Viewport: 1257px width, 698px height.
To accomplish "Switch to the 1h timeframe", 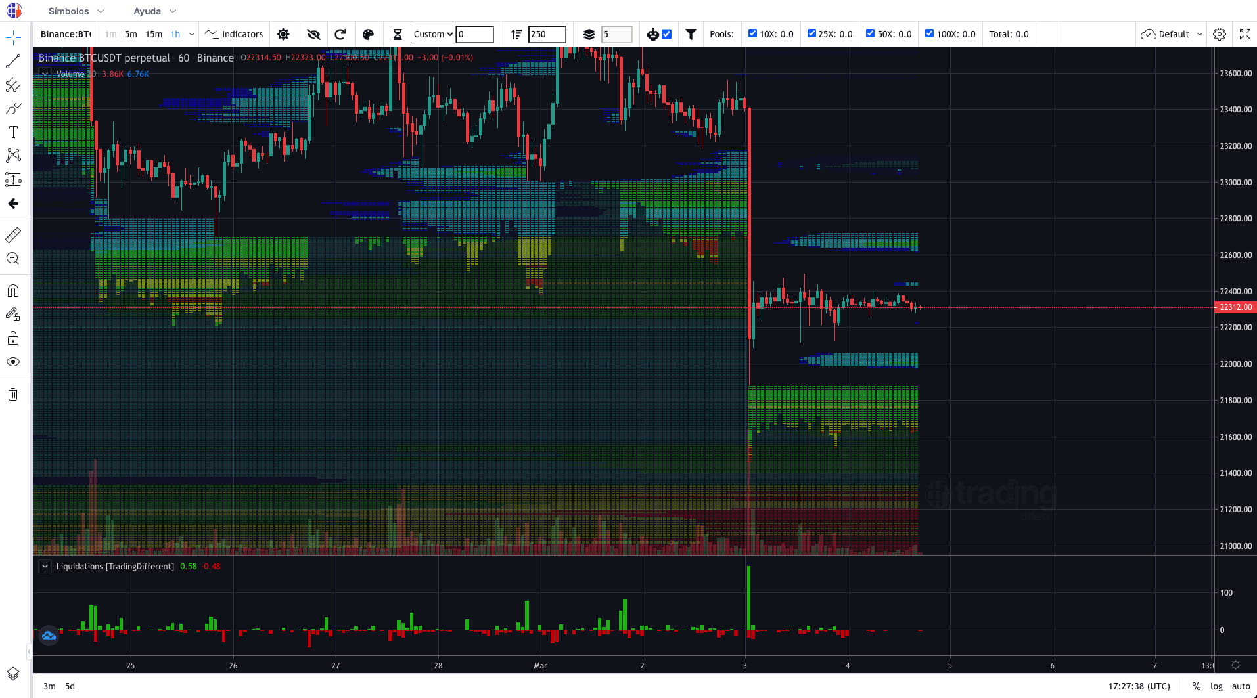I will 175,34.
